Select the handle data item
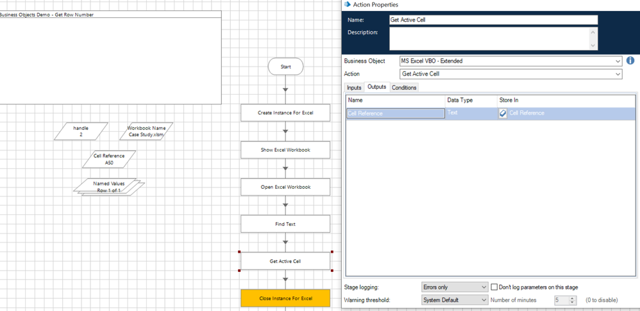The width and height of the screenshot is (640, 311). [x=81, y=131]
